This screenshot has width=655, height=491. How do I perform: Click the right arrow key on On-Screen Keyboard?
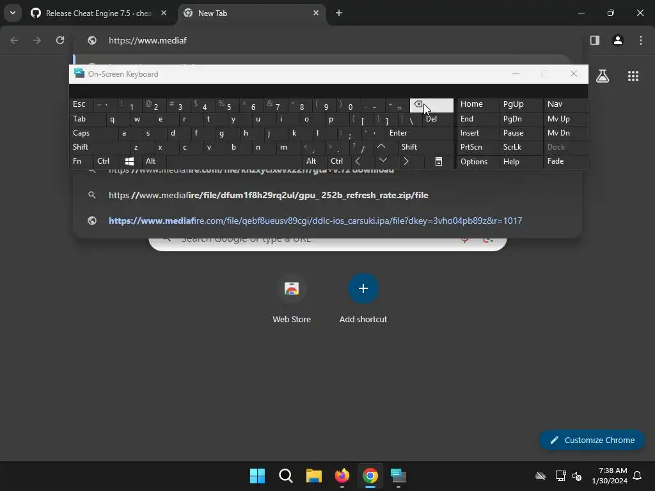406,161
